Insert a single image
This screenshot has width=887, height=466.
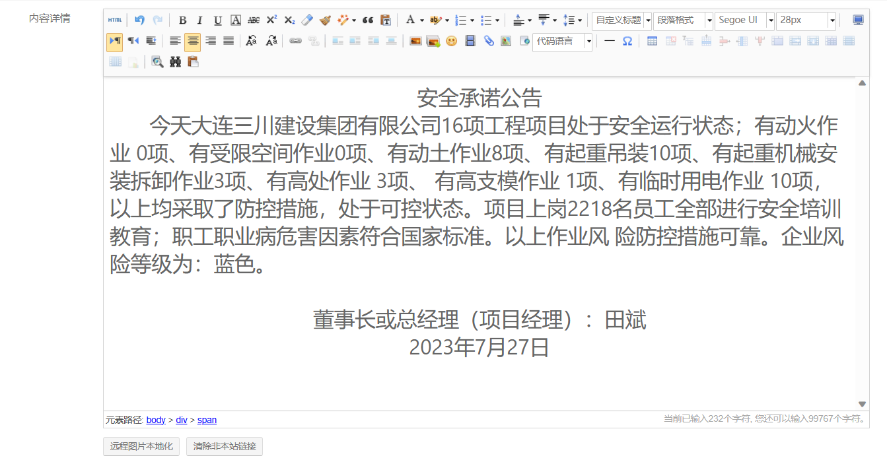click(x=415, y=41)
